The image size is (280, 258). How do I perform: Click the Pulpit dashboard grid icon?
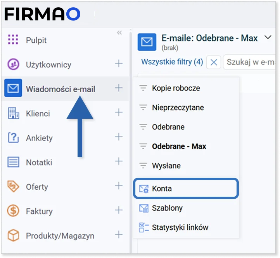pyautogui.click(x=13, y=40)
